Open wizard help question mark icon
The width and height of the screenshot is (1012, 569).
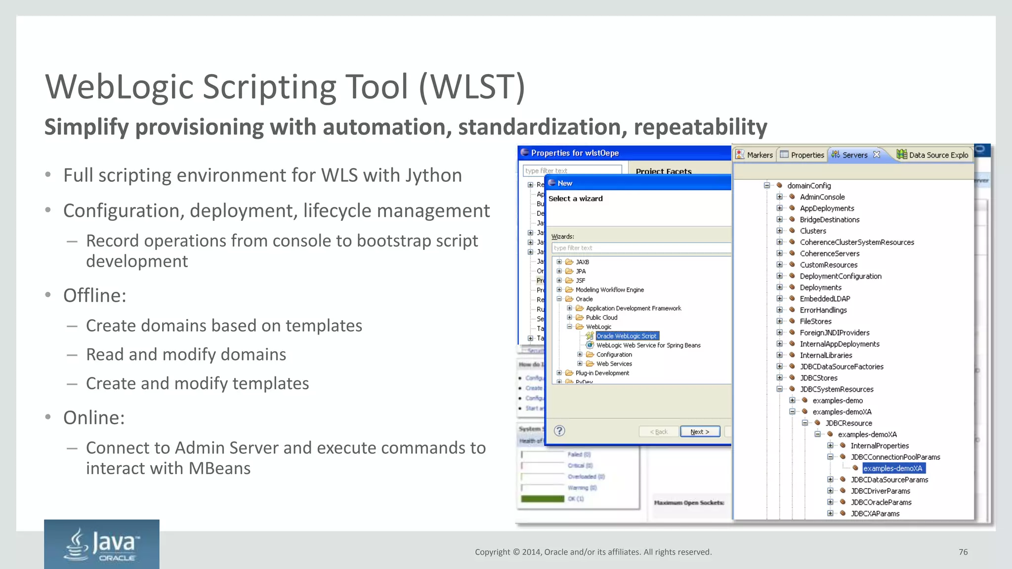pos(559,431)
